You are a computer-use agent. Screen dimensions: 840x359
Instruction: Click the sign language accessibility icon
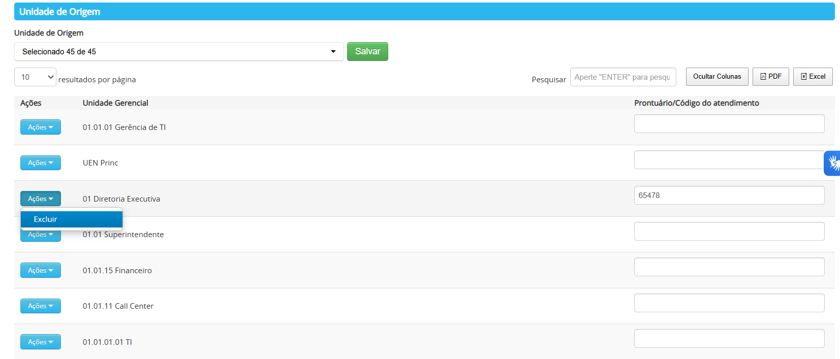pyautogui.click(x=832, y=163)
